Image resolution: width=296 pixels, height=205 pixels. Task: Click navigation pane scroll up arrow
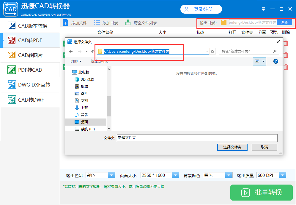[109, 69]
